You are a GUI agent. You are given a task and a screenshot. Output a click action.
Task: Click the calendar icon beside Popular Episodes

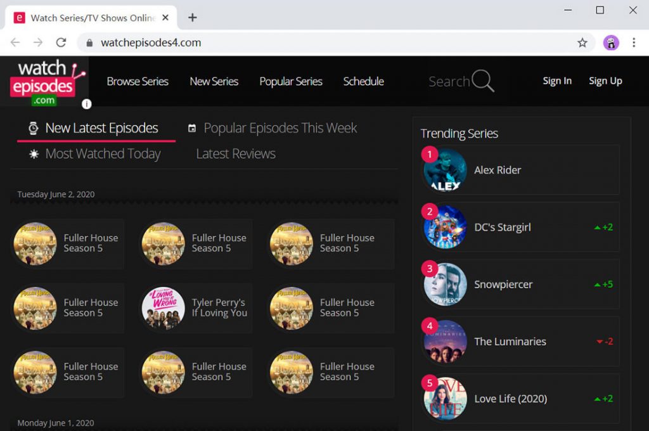pos(192,128)
